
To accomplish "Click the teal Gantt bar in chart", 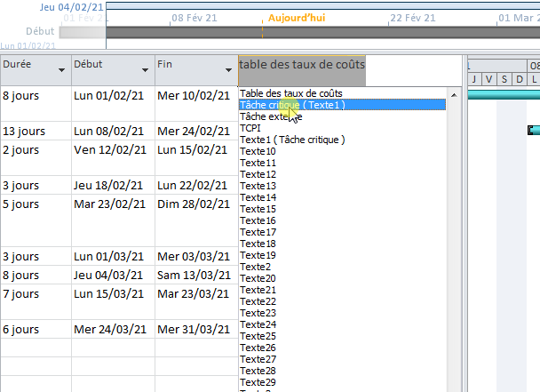I will pos(534,130).
